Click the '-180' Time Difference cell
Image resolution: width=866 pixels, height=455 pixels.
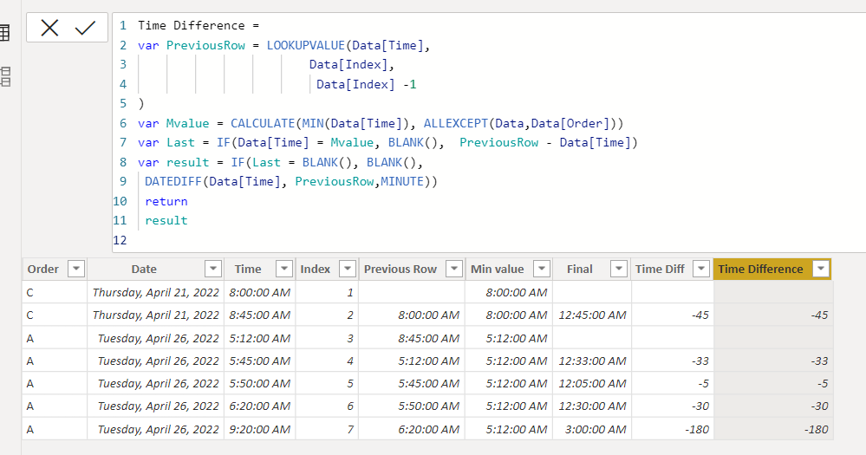(x=773, y=429)
